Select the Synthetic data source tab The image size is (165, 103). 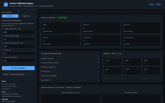click(10, 16)
